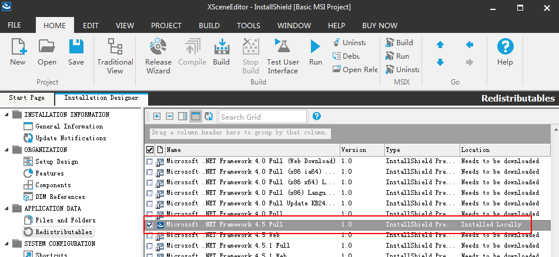Check .NET Framework 4.0 Full (x86 x64)
Viewport: 559px width, 257px height.
coord(150,183)
